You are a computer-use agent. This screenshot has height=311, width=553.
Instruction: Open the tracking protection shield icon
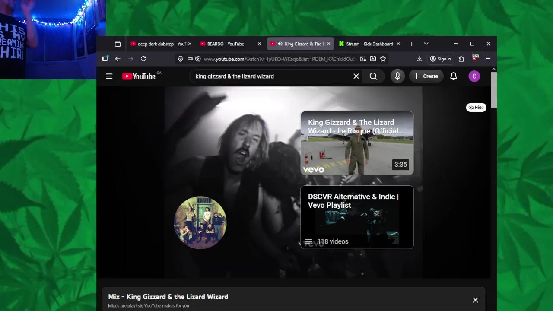click(x=181, y=59)
